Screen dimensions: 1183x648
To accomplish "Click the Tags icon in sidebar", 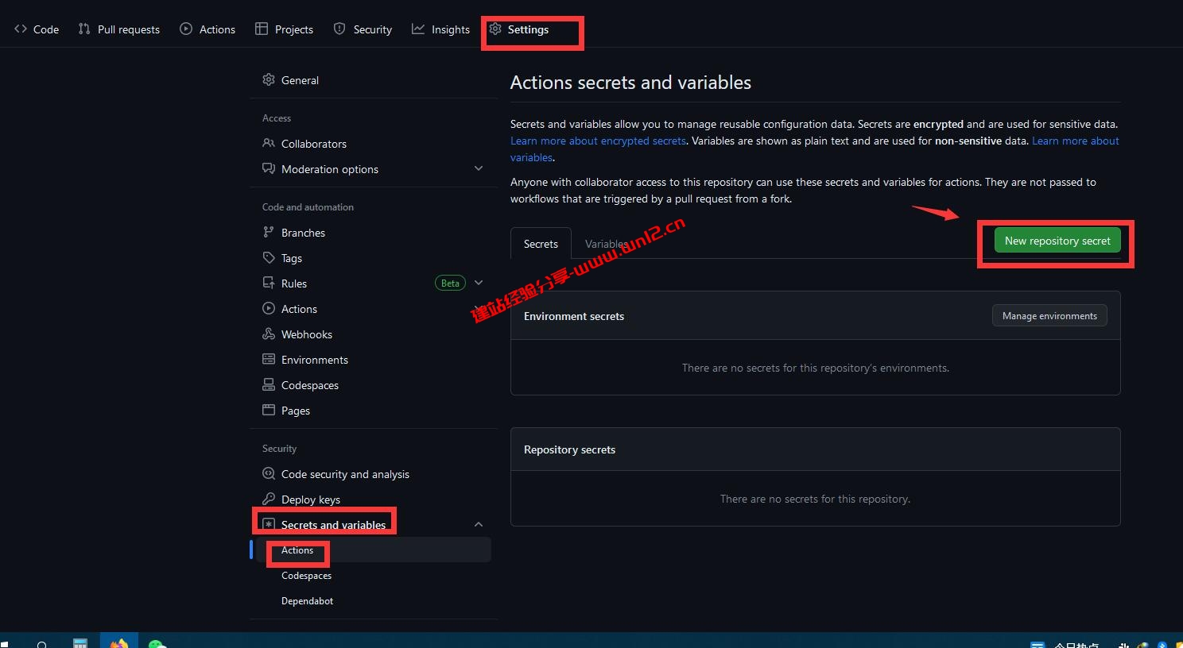I will 269,258.
